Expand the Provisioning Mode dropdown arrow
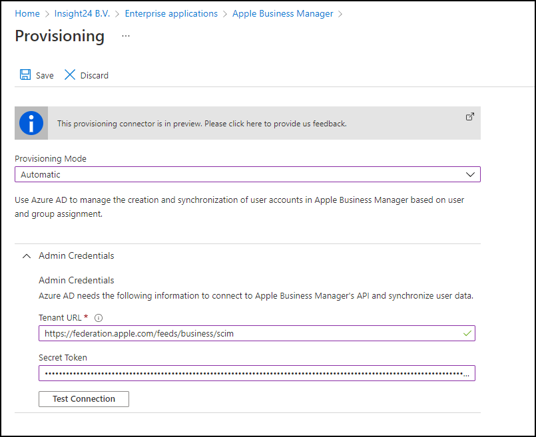The width and height of the screenshot is (536, 437). tap(471, 174)
